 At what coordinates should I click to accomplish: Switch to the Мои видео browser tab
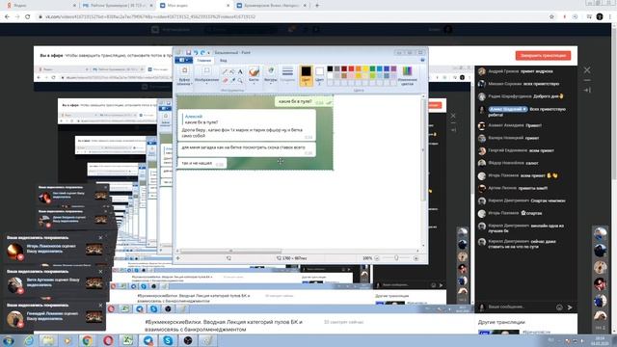pyautogui.click(x=195, y=6)
